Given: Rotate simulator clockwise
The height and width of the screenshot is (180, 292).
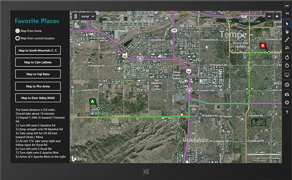Looking at the screenshot, I should click(287, 57).
